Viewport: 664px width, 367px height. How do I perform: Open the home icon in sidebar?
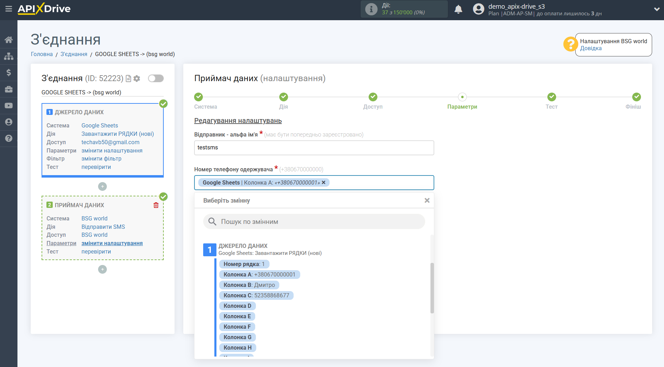9,40
